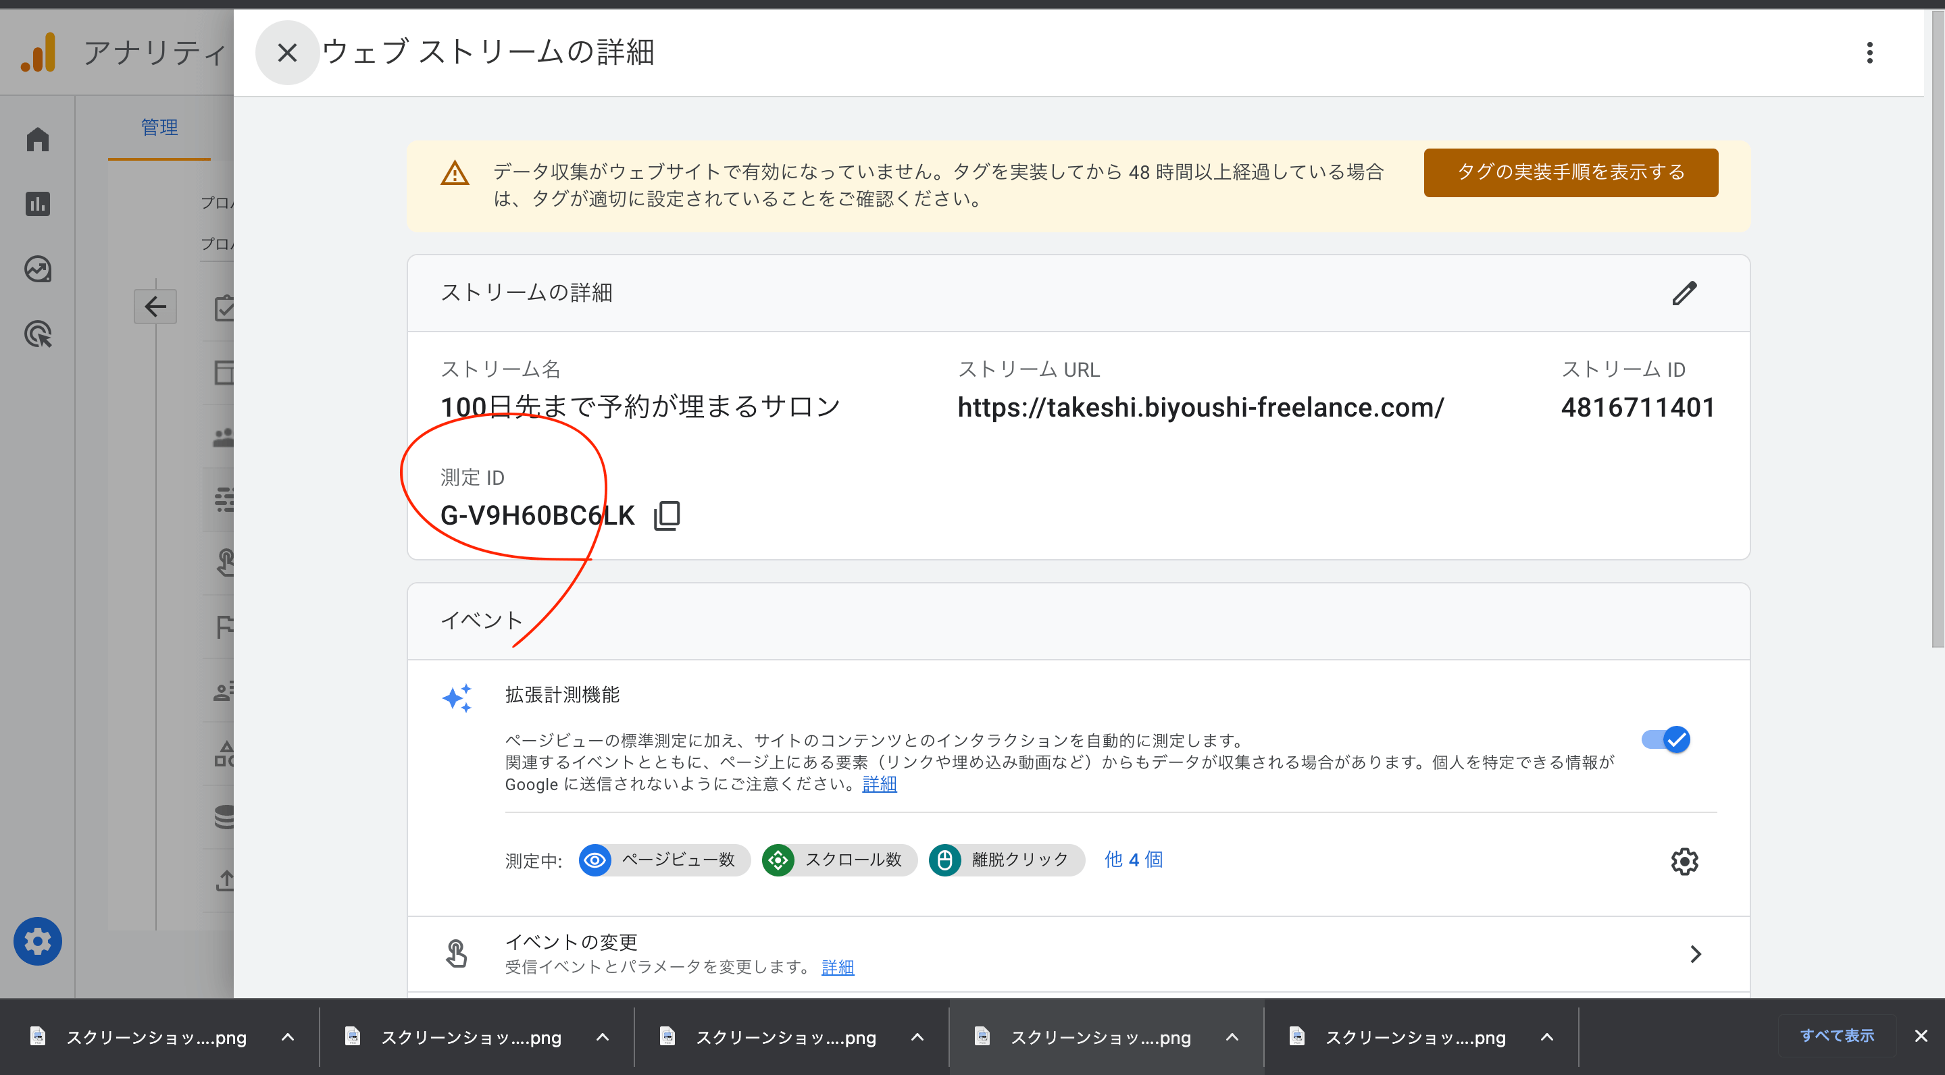The width and height of the screenshot is (1945, 1075).
Task: Select the 管理 tab
Action: (159, 128)
